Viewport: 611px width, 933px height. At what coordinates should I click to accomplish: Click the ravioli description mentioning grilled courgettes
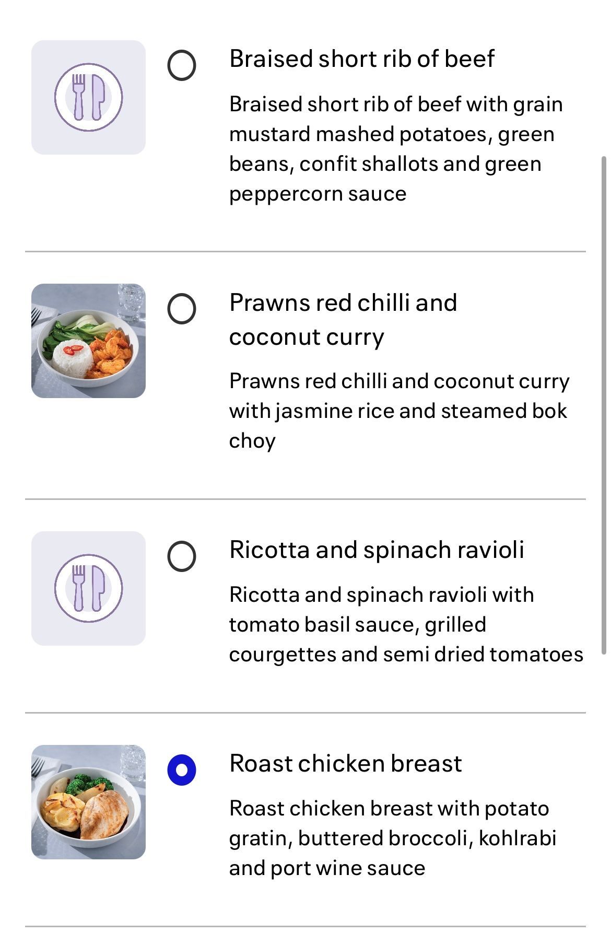point(406,624)
